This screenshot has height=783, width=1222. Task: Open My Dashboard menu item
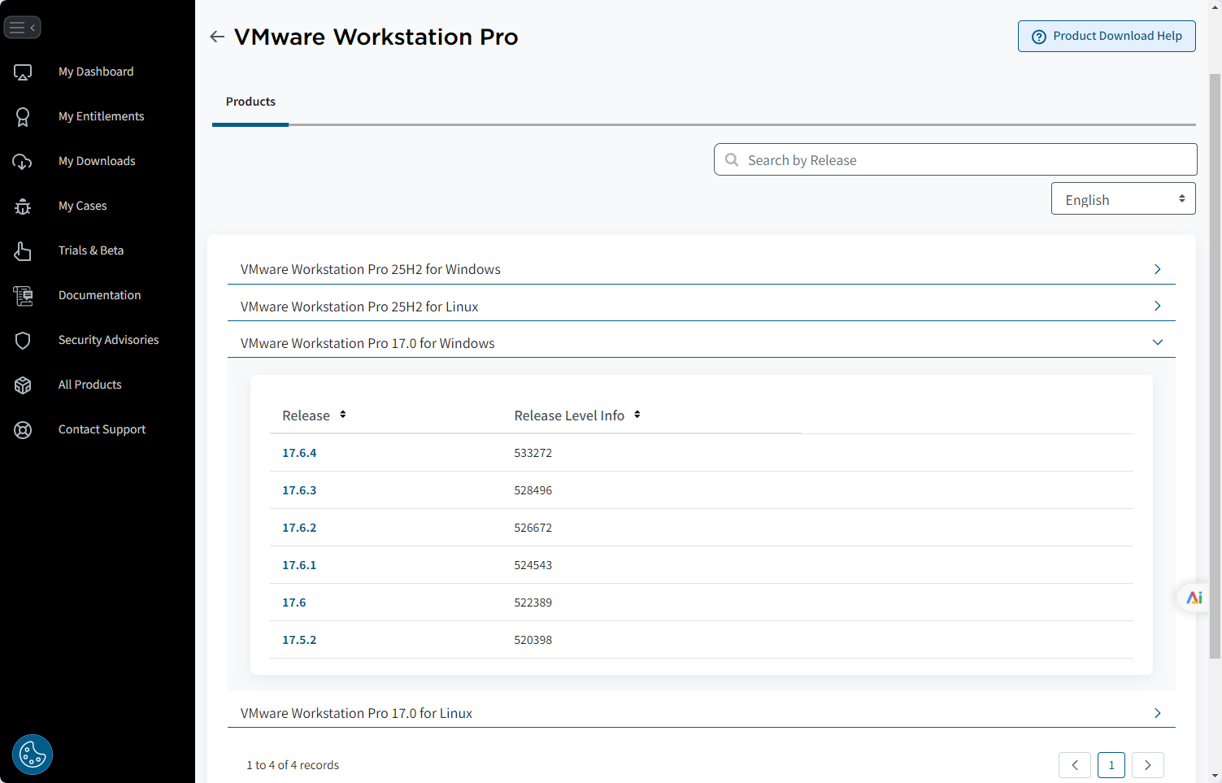[96, 72]
